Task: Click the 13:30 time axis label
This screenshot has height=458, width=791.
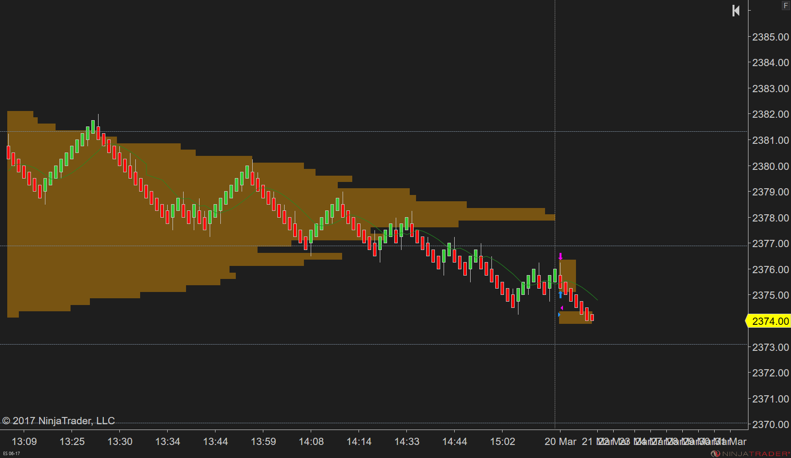Action: (x=120, y=442)
